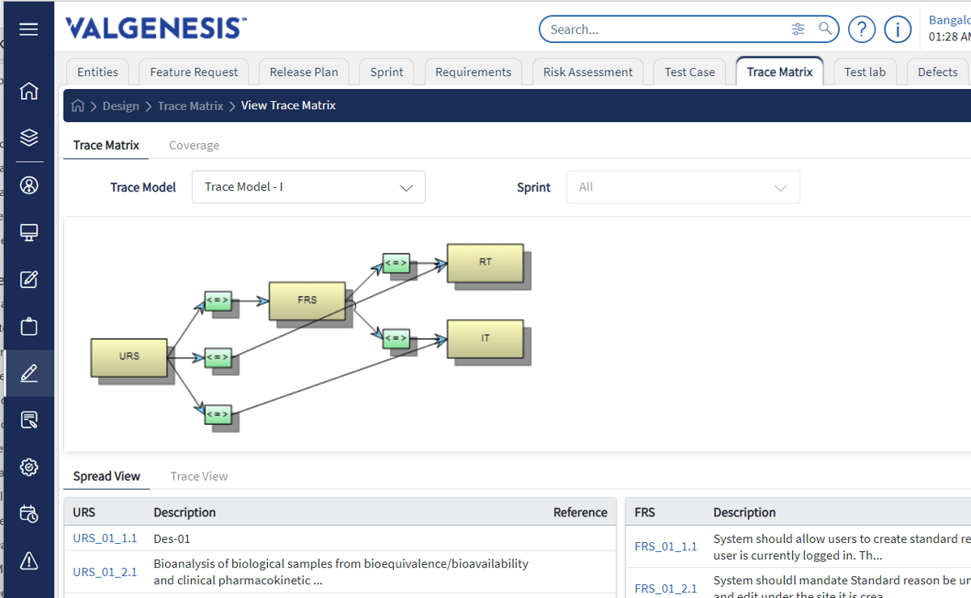Open requirement link URS_01_1.1
The width and height of the screenshot is (971, 598).
click(104, 538)
